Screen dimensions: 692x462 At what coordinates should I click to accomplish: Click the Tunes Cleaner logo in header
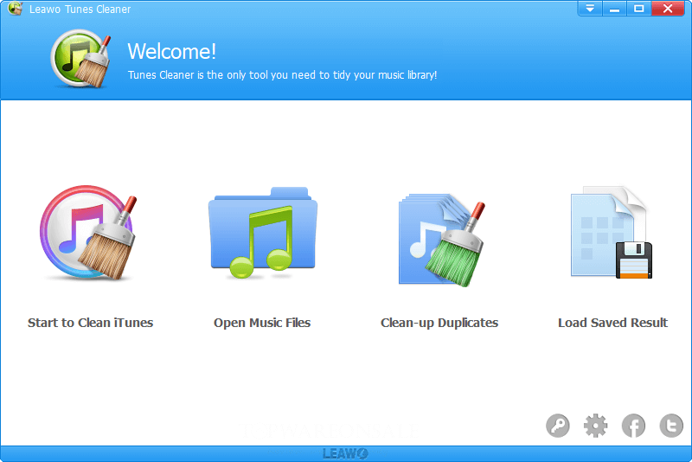click(80, 58)
